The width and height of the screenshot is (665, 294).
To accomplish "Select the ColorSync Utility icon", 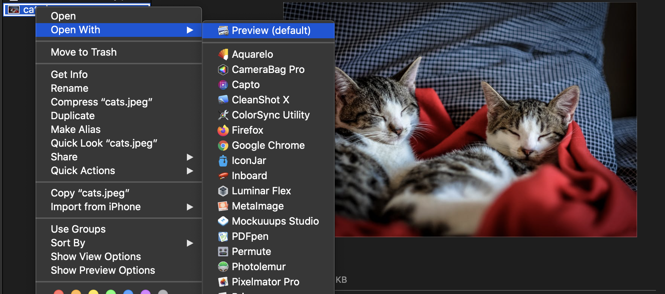I will pyautogui.click(x=223, y=115).
